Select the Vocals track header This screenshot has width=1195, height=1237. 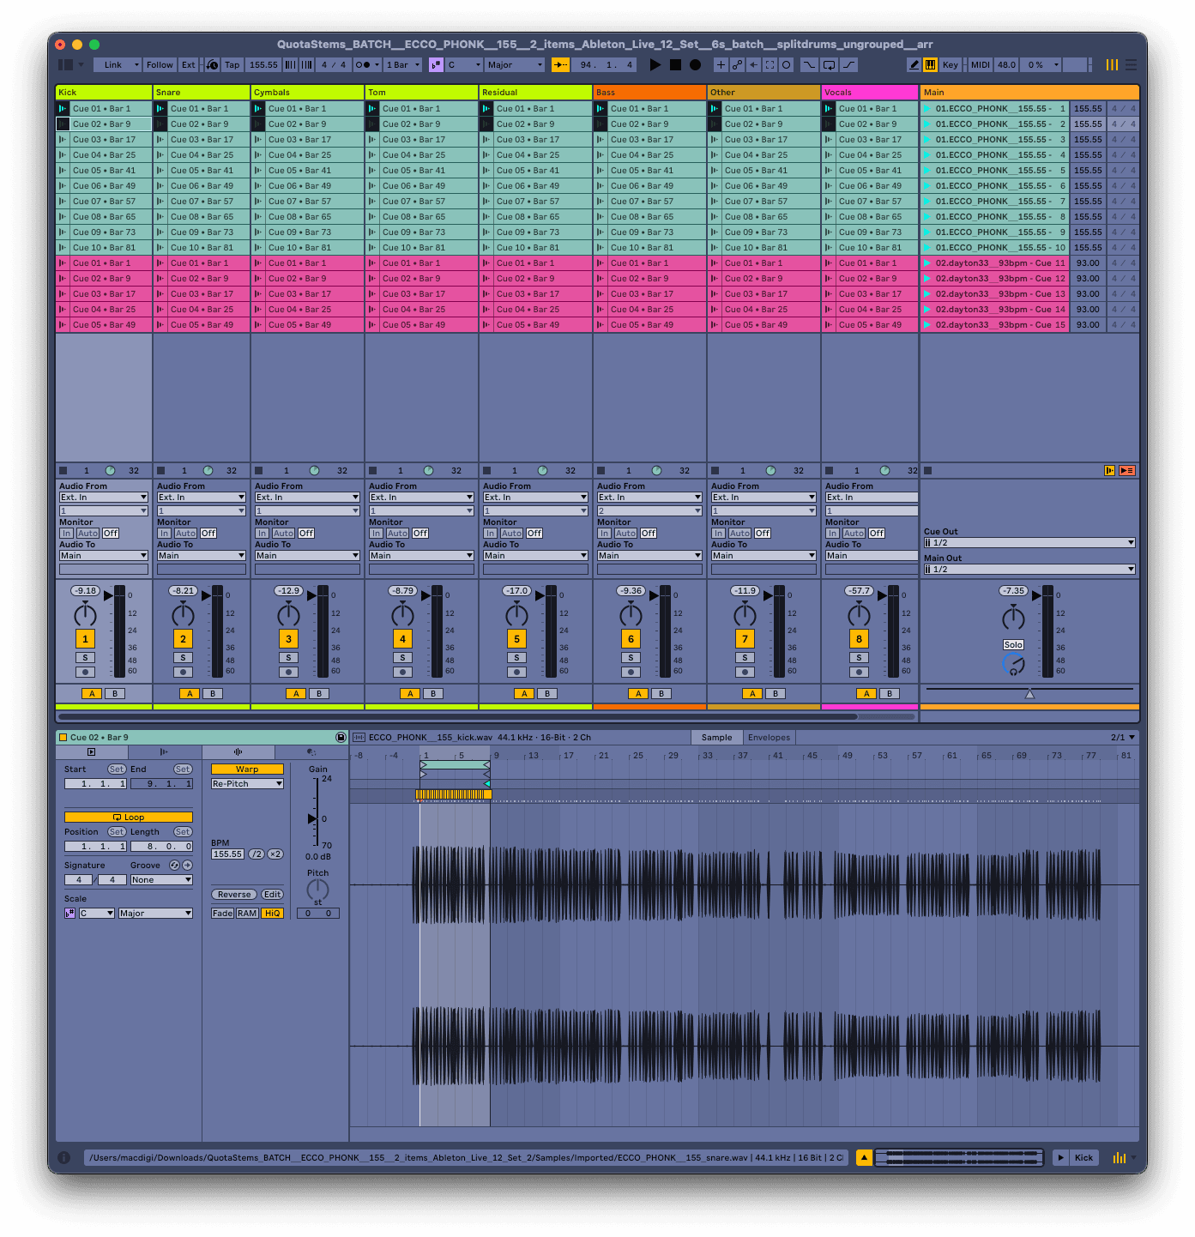coord(870,92)
